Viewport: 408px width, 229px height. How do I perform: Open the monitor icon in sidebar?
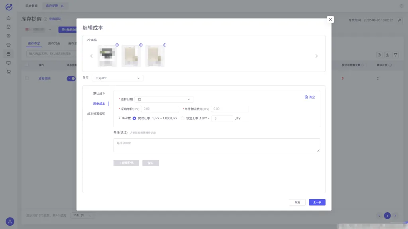coord(9,63)
